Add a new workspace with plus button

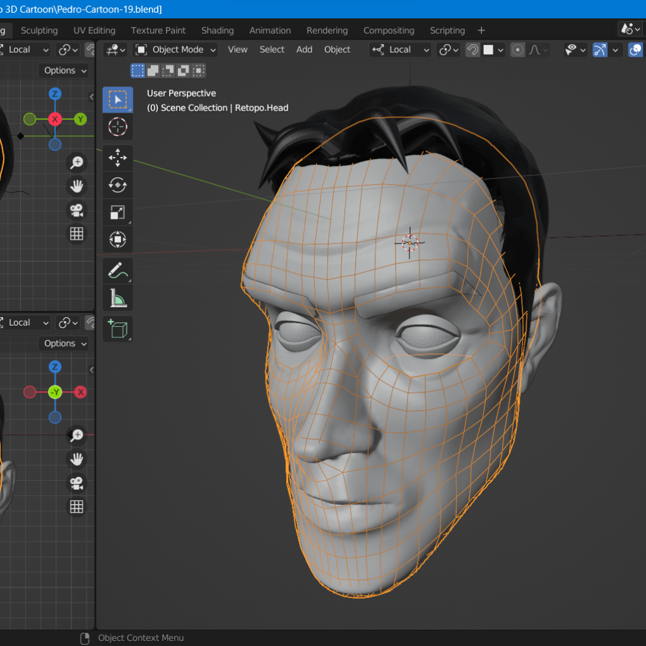(481, 30)
